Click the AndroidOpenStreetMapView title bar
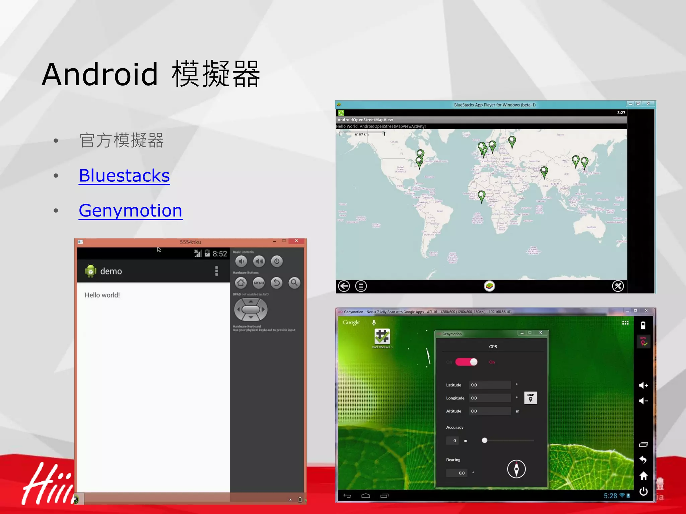 [481, 120]
